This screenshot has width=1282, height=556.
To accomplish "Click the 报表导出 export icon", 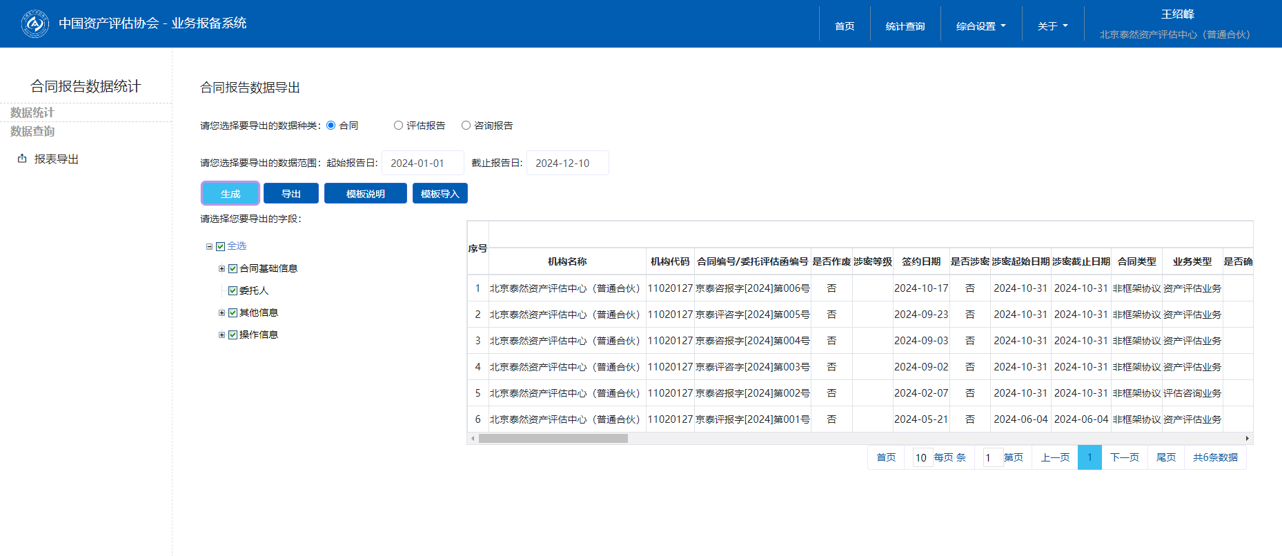I will point(22,159).
